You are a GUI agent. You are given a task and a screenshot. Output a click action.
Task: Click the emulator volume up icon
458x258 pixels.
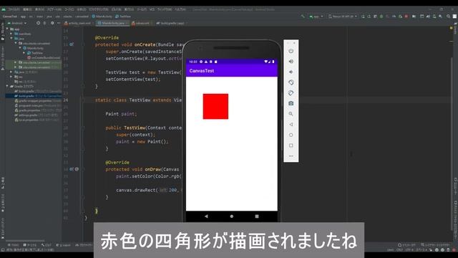pos(291,62)
